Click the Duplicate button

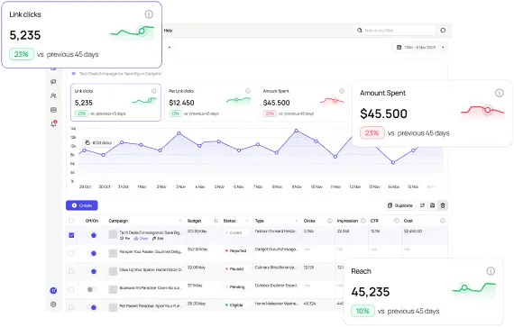399,205
